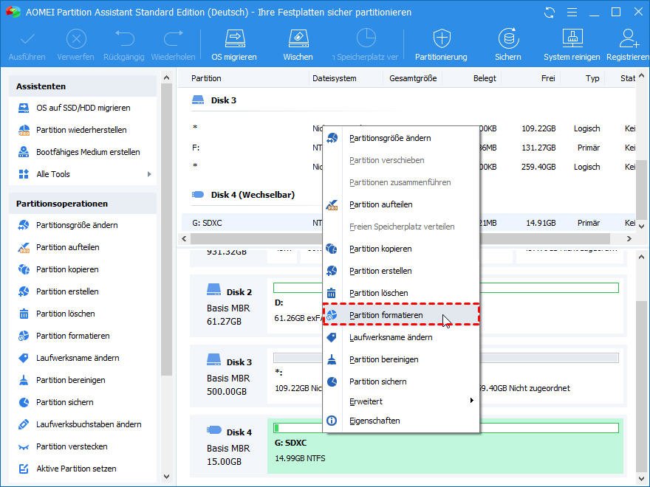
Task: Select sidebar Partition aufteilen operation
Action: 67,247
